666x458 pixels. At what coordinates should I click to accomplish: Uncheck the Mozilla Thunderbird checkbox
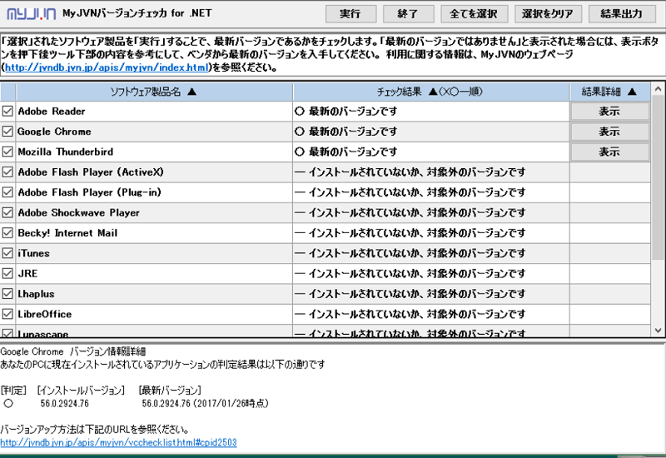coord(7,152)
